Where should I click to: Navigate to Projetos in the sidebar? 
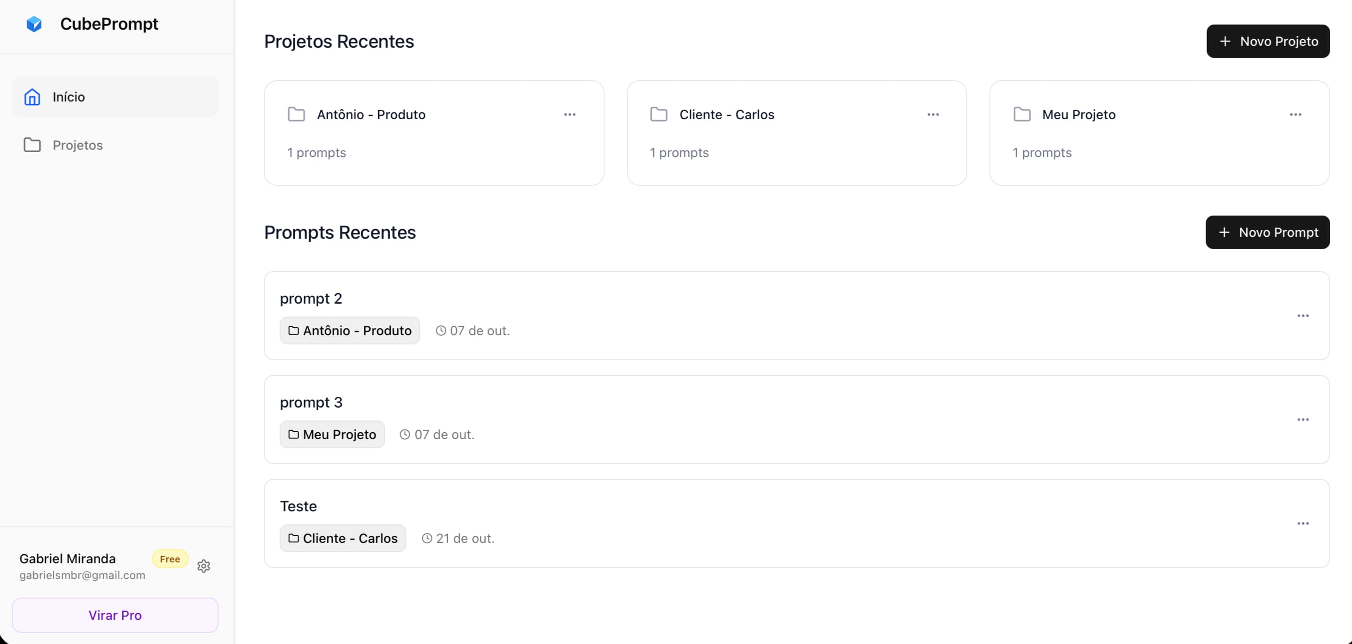click(77, 145)
